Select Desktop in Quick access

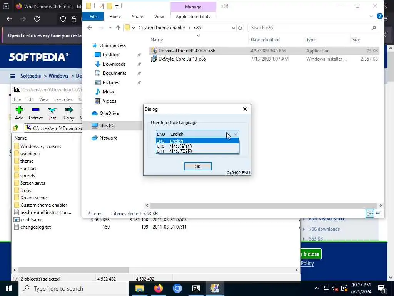click(111, 55)
